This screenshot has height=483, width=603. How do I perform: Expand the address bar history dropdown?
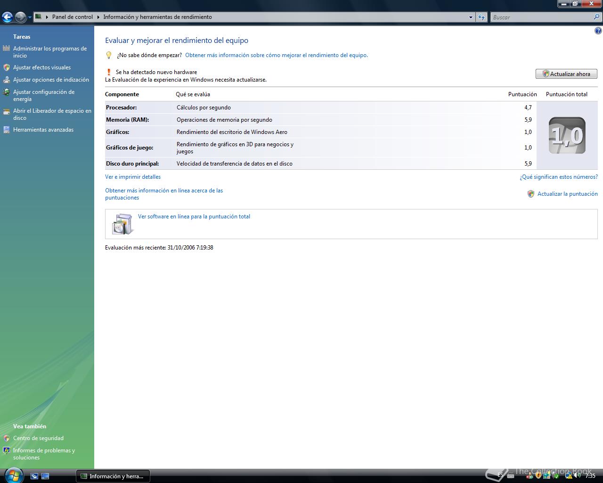click(471, 17)
